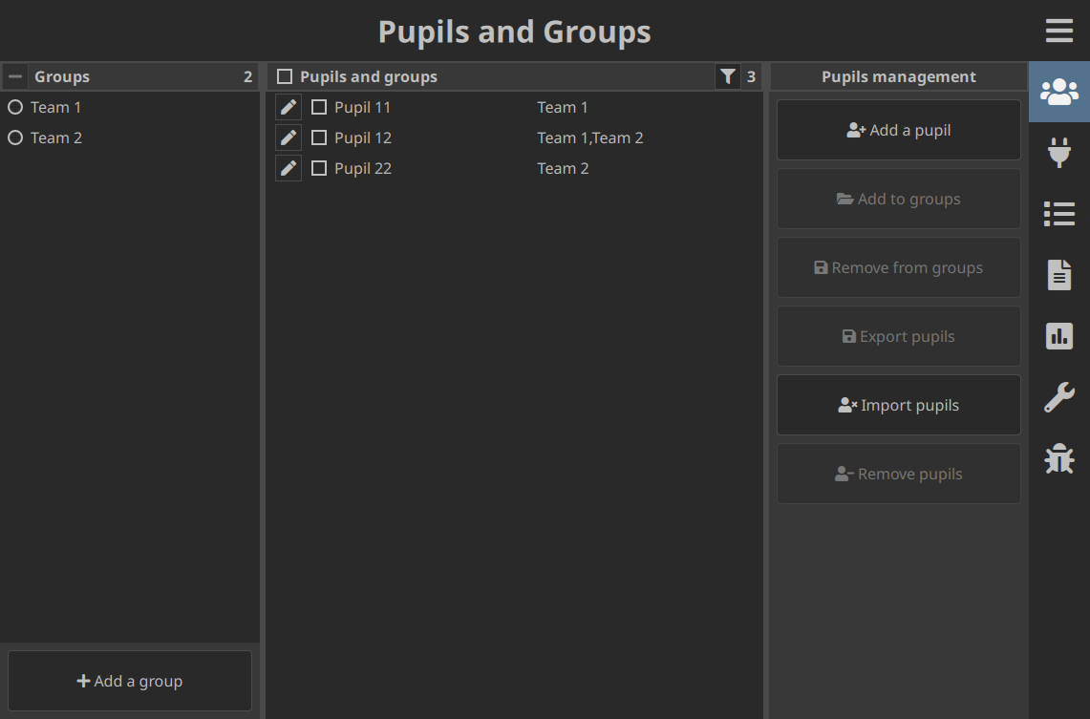Open the plug/connections sidebar icon
Screen dimensions: 1090x719
1059,153
